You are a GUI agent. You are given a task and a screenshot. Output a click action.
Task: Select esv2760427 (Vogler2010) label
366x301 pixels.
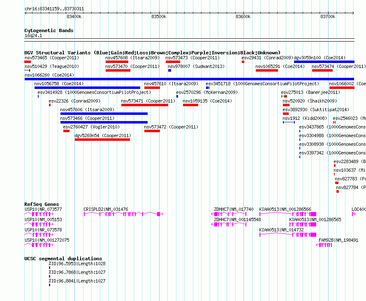coord(91,127)
